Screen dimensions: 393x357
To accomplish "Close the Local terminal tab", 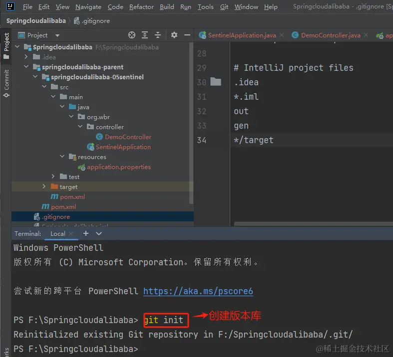I will pyautogui.click(x=71, y=233).
